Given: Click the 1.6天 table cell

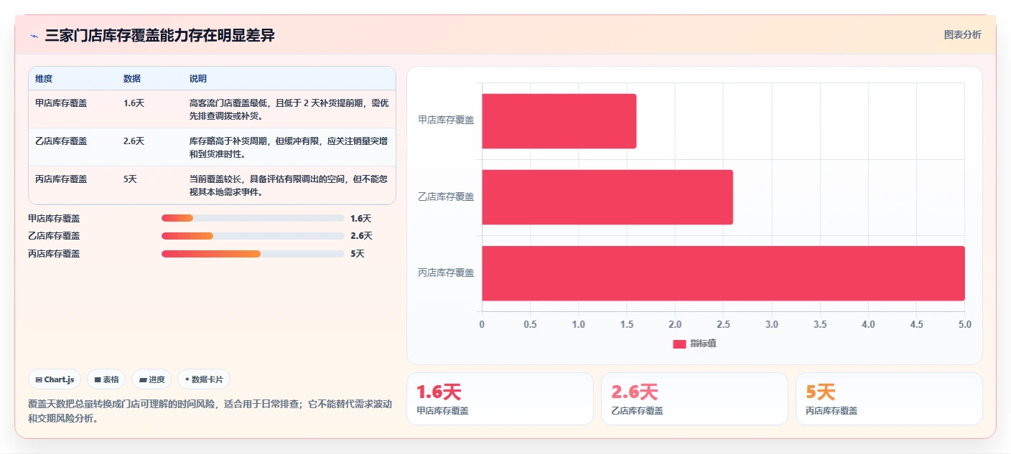Looking at the screenshot, I should [x=134, y=103].
